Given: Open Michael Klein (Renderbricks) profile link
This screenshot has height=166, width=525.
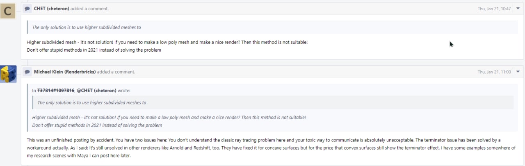Looking at the screenshot, I should [x=65, y=72].
